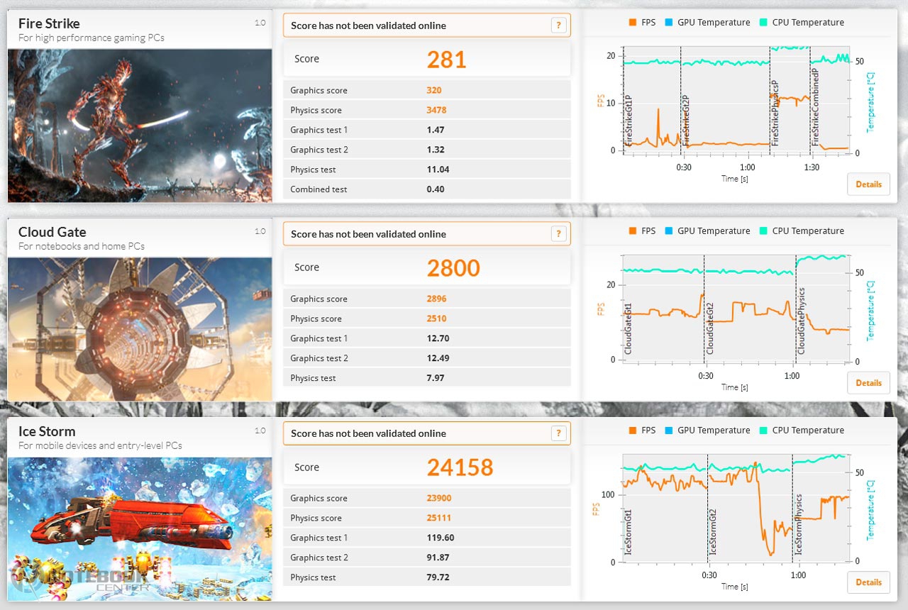Select the IceStormPhysics marker on the graph
The height and width of the screenshot is (610, 908).
pyautogui.click(x=799, y=525)
